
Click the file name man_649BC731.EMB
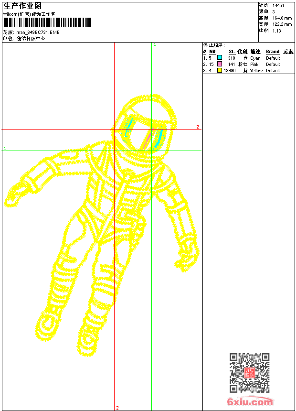[x=38, y=32]
